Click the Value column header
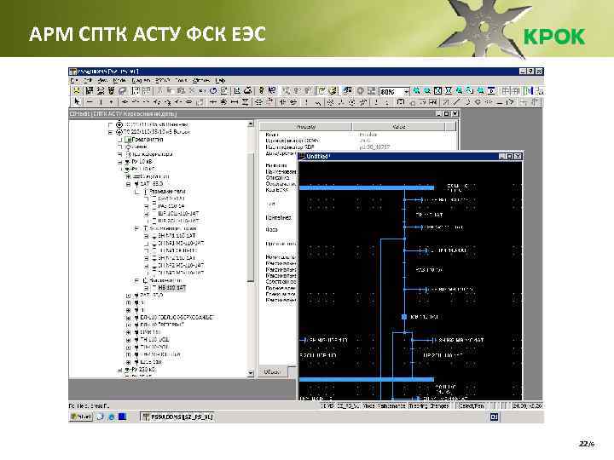 coord(398,127)
